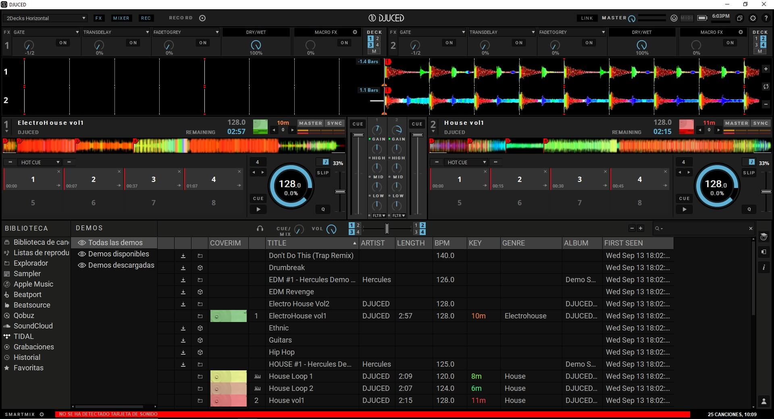Image resolution: width=774 pixels, height=419 pixels.
Task: Turn ON the Fadetogrey effect on deck 1
Action: pyautogui.click(x=203, y=43)
